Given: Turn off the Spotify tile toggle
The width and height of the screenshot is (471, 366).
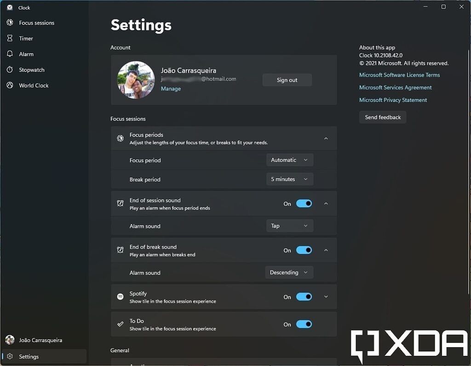Looking at the screenshot, I should pos(304,297).
